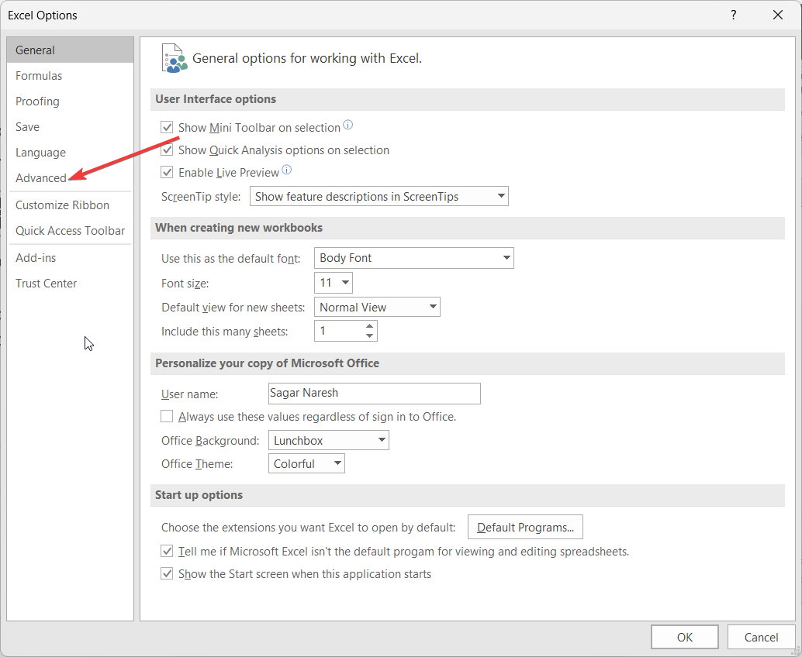
Task: Check Always use these values checkbox
Action: (x=167, y=416)
